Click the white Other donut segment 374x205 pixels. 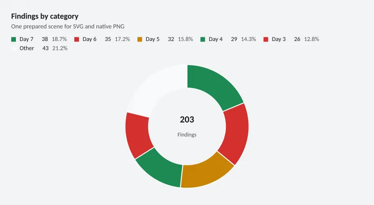point(158,89)
